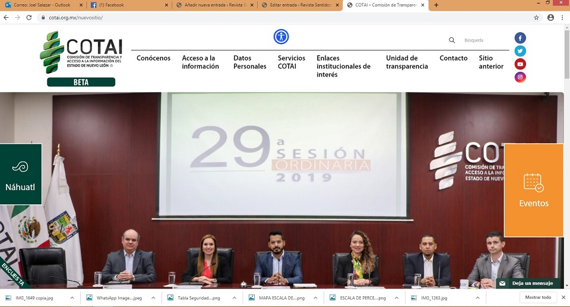This screenshot has height=307, width=570.
Task: Open the Náhuatl language panel
Action: [x=21, y=175]
